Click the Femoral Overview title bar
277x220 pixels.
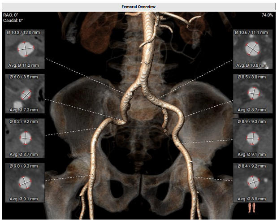[x=138, y=6]
